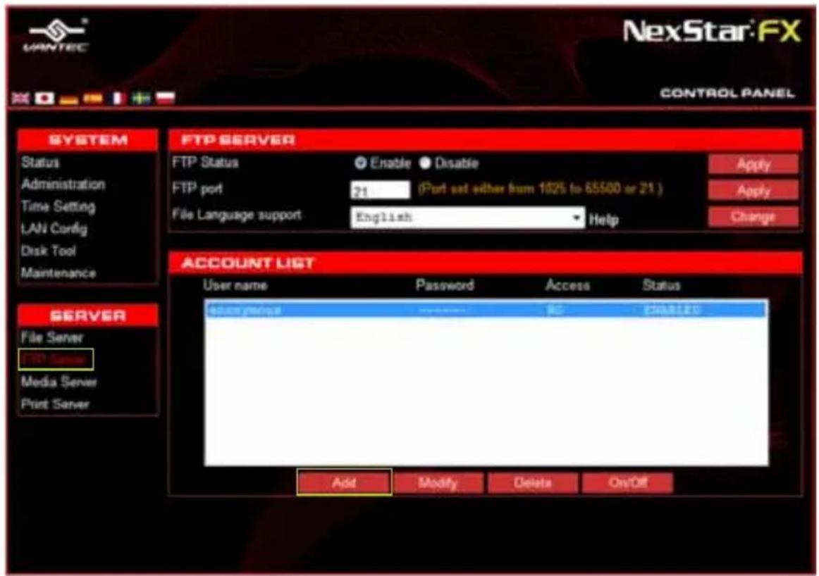This screenshot has height=576, width=819.
Task: Select the French flag language icon
Action: 118,98
